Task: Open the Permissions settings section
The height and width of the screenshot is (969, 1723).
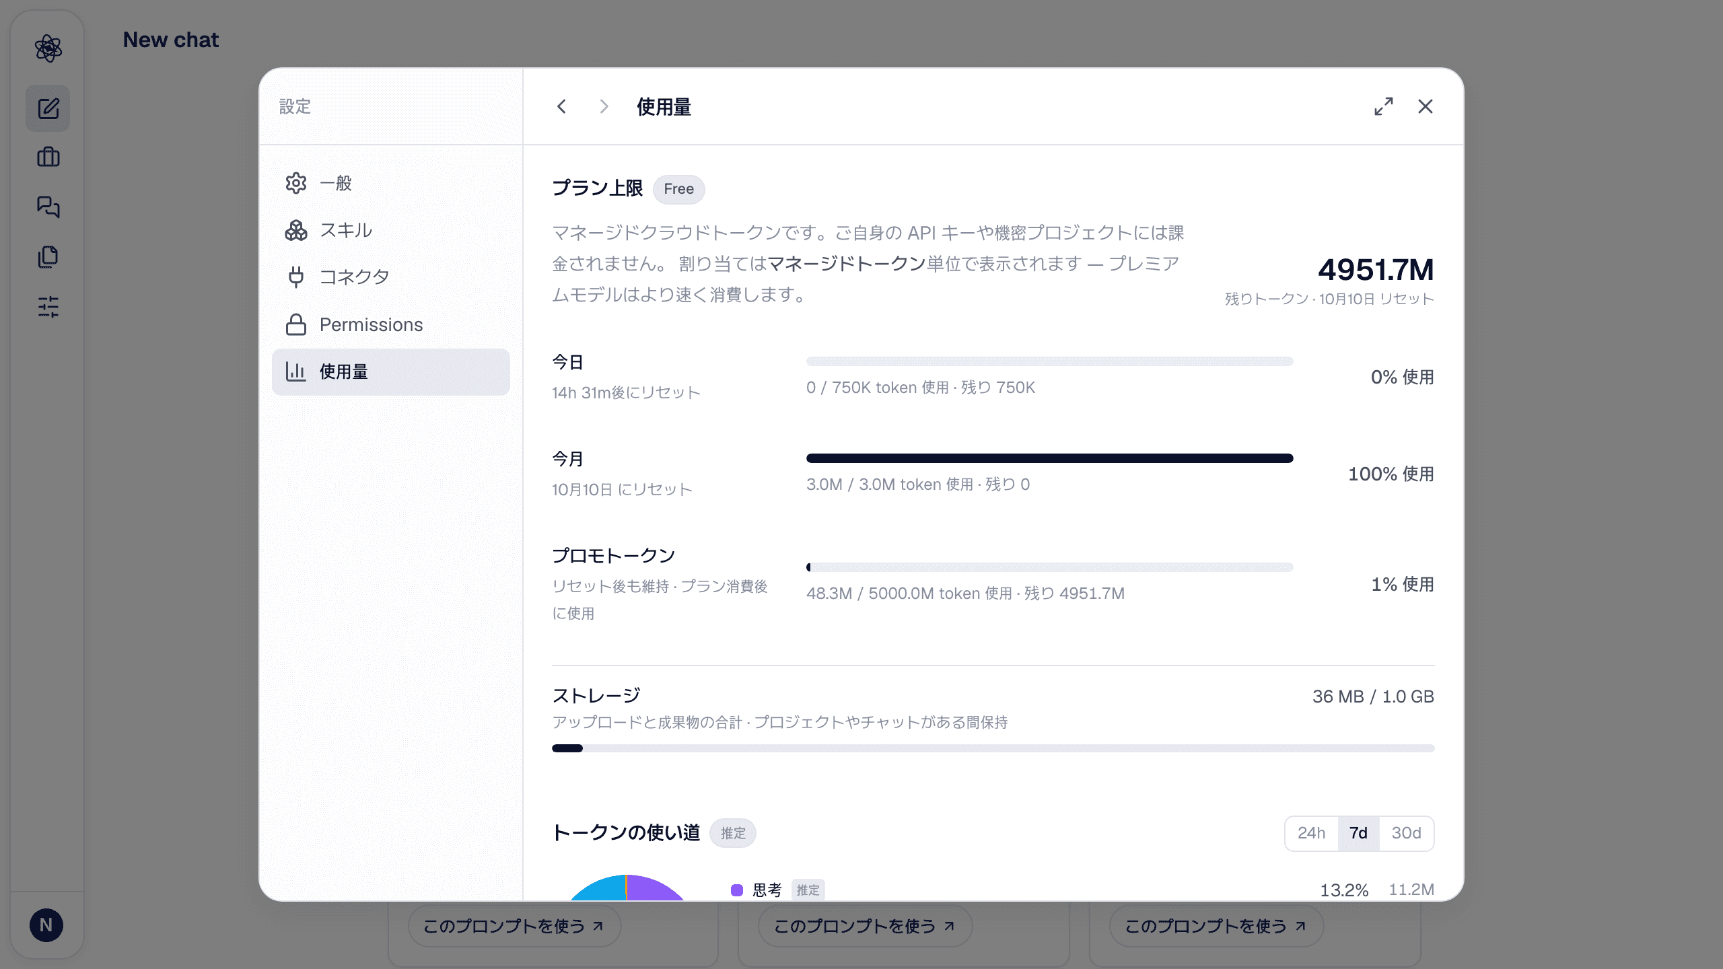Action: click(x=390, y=324)
